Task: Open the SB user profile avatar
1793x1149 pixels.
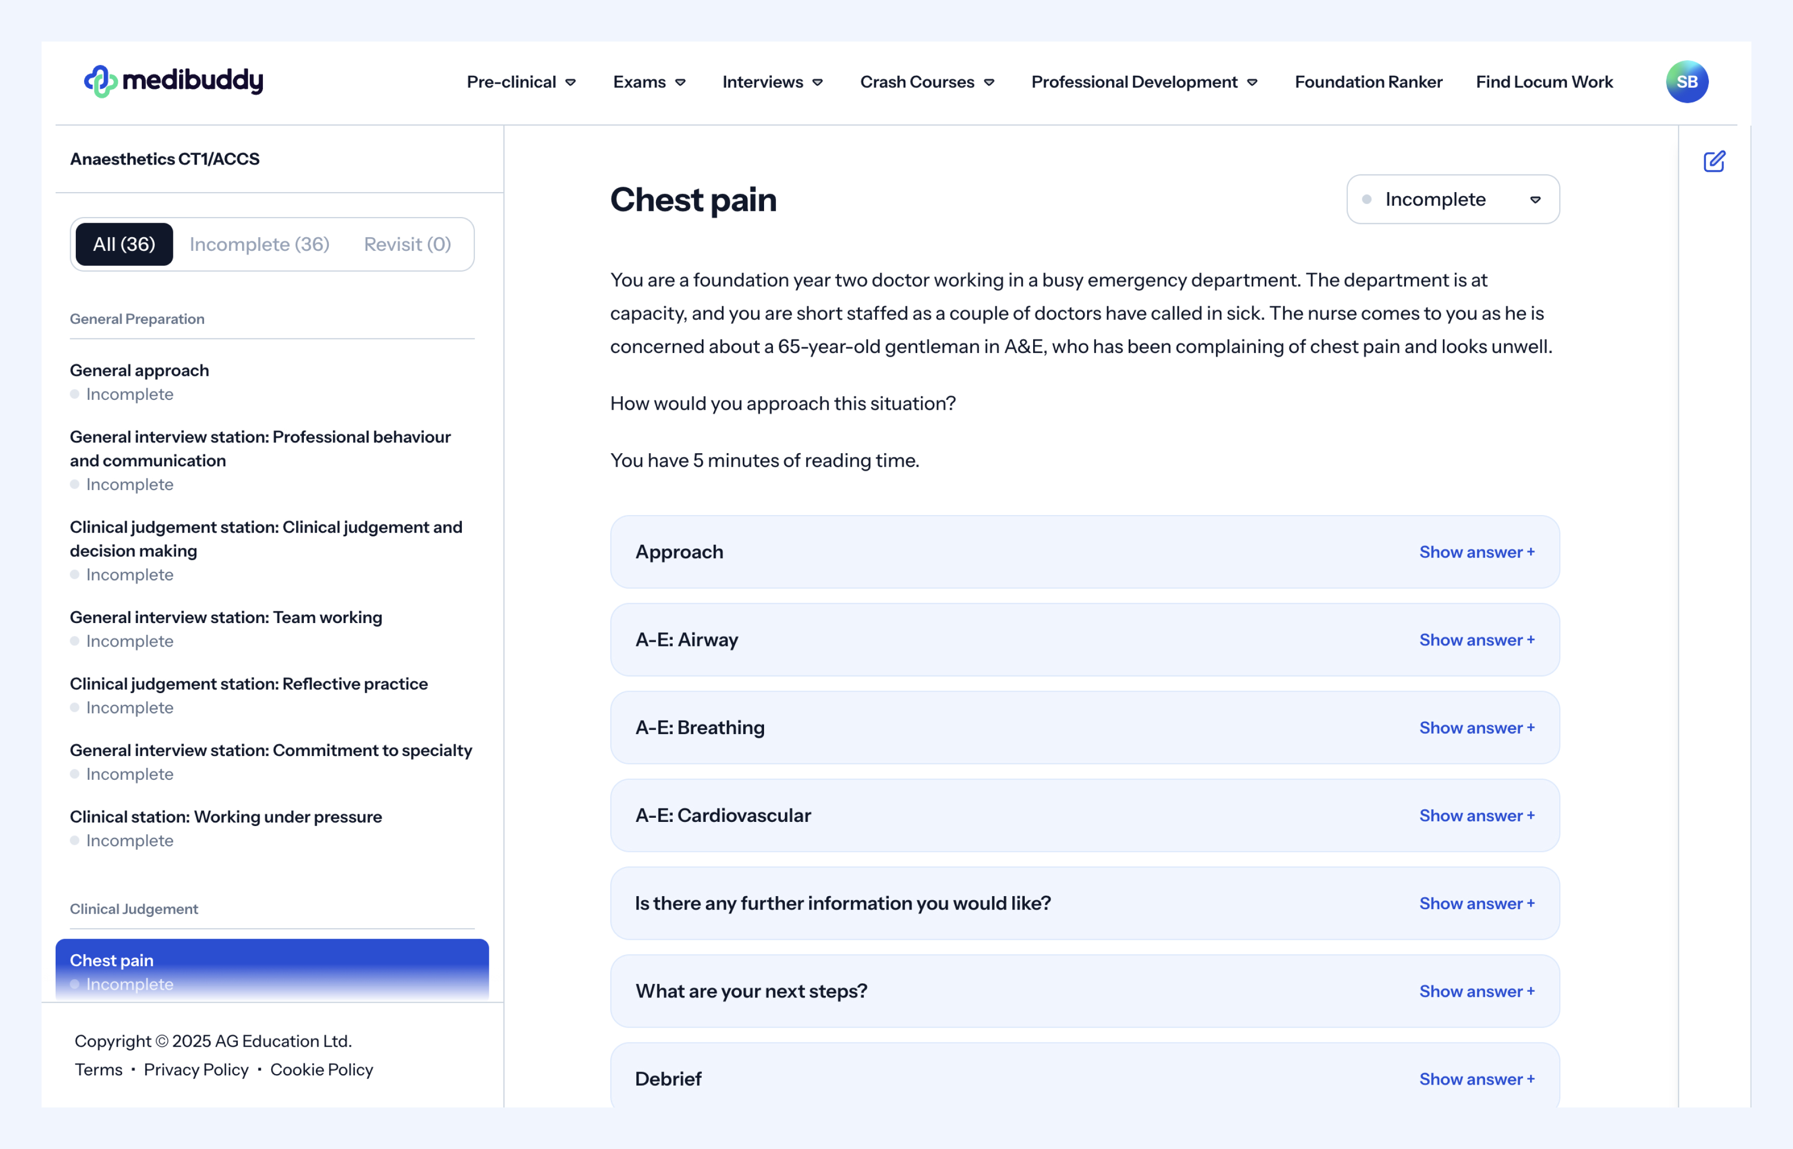Action: point(1686,82)
